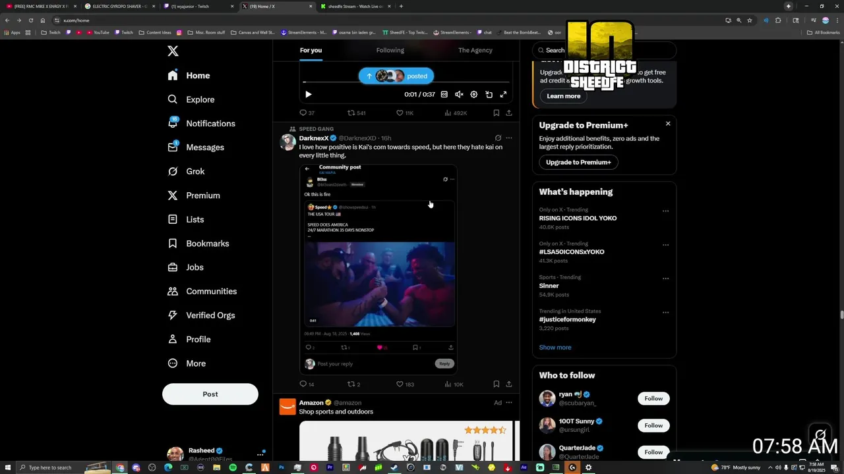Image resolution: width=844 pixels, height=474 pixels.
Task: Click the new posts pill
Action: (x=396, y=76)
